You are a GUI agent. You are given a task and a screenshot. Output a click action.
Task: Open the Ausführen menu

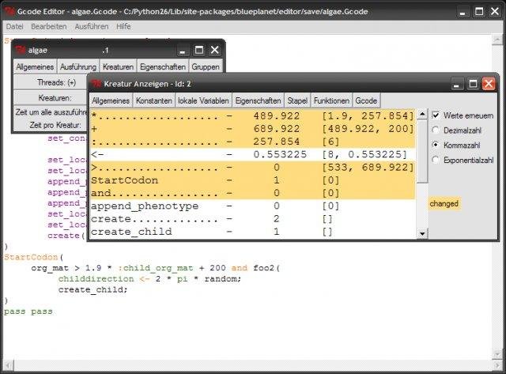tap(92, 26)
